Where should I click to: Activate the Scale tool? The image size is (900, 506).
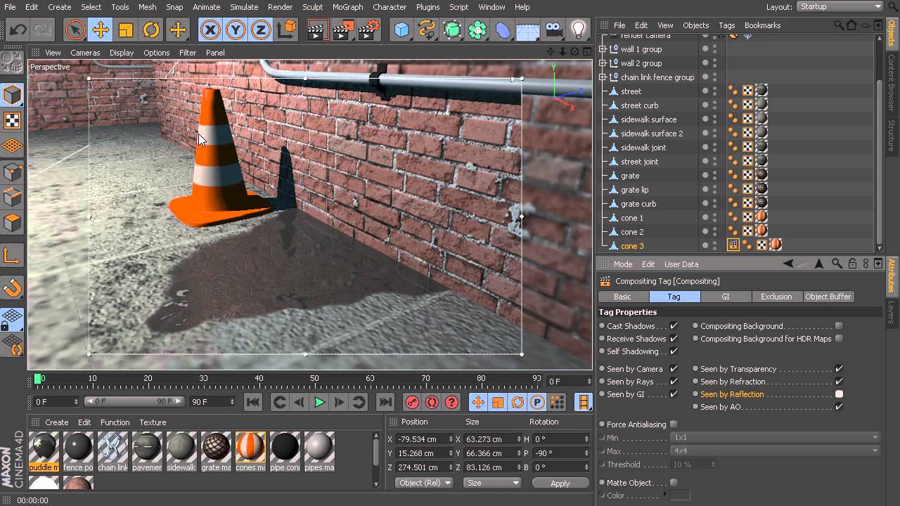pyautogui.click(x=126, y=30)
